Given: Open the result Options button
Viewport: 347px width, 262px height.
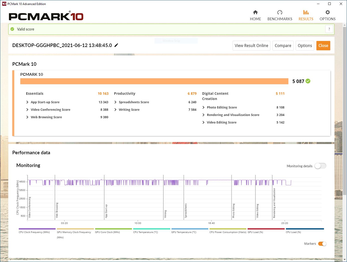Looking at the screenshot, I should (305, 45).
